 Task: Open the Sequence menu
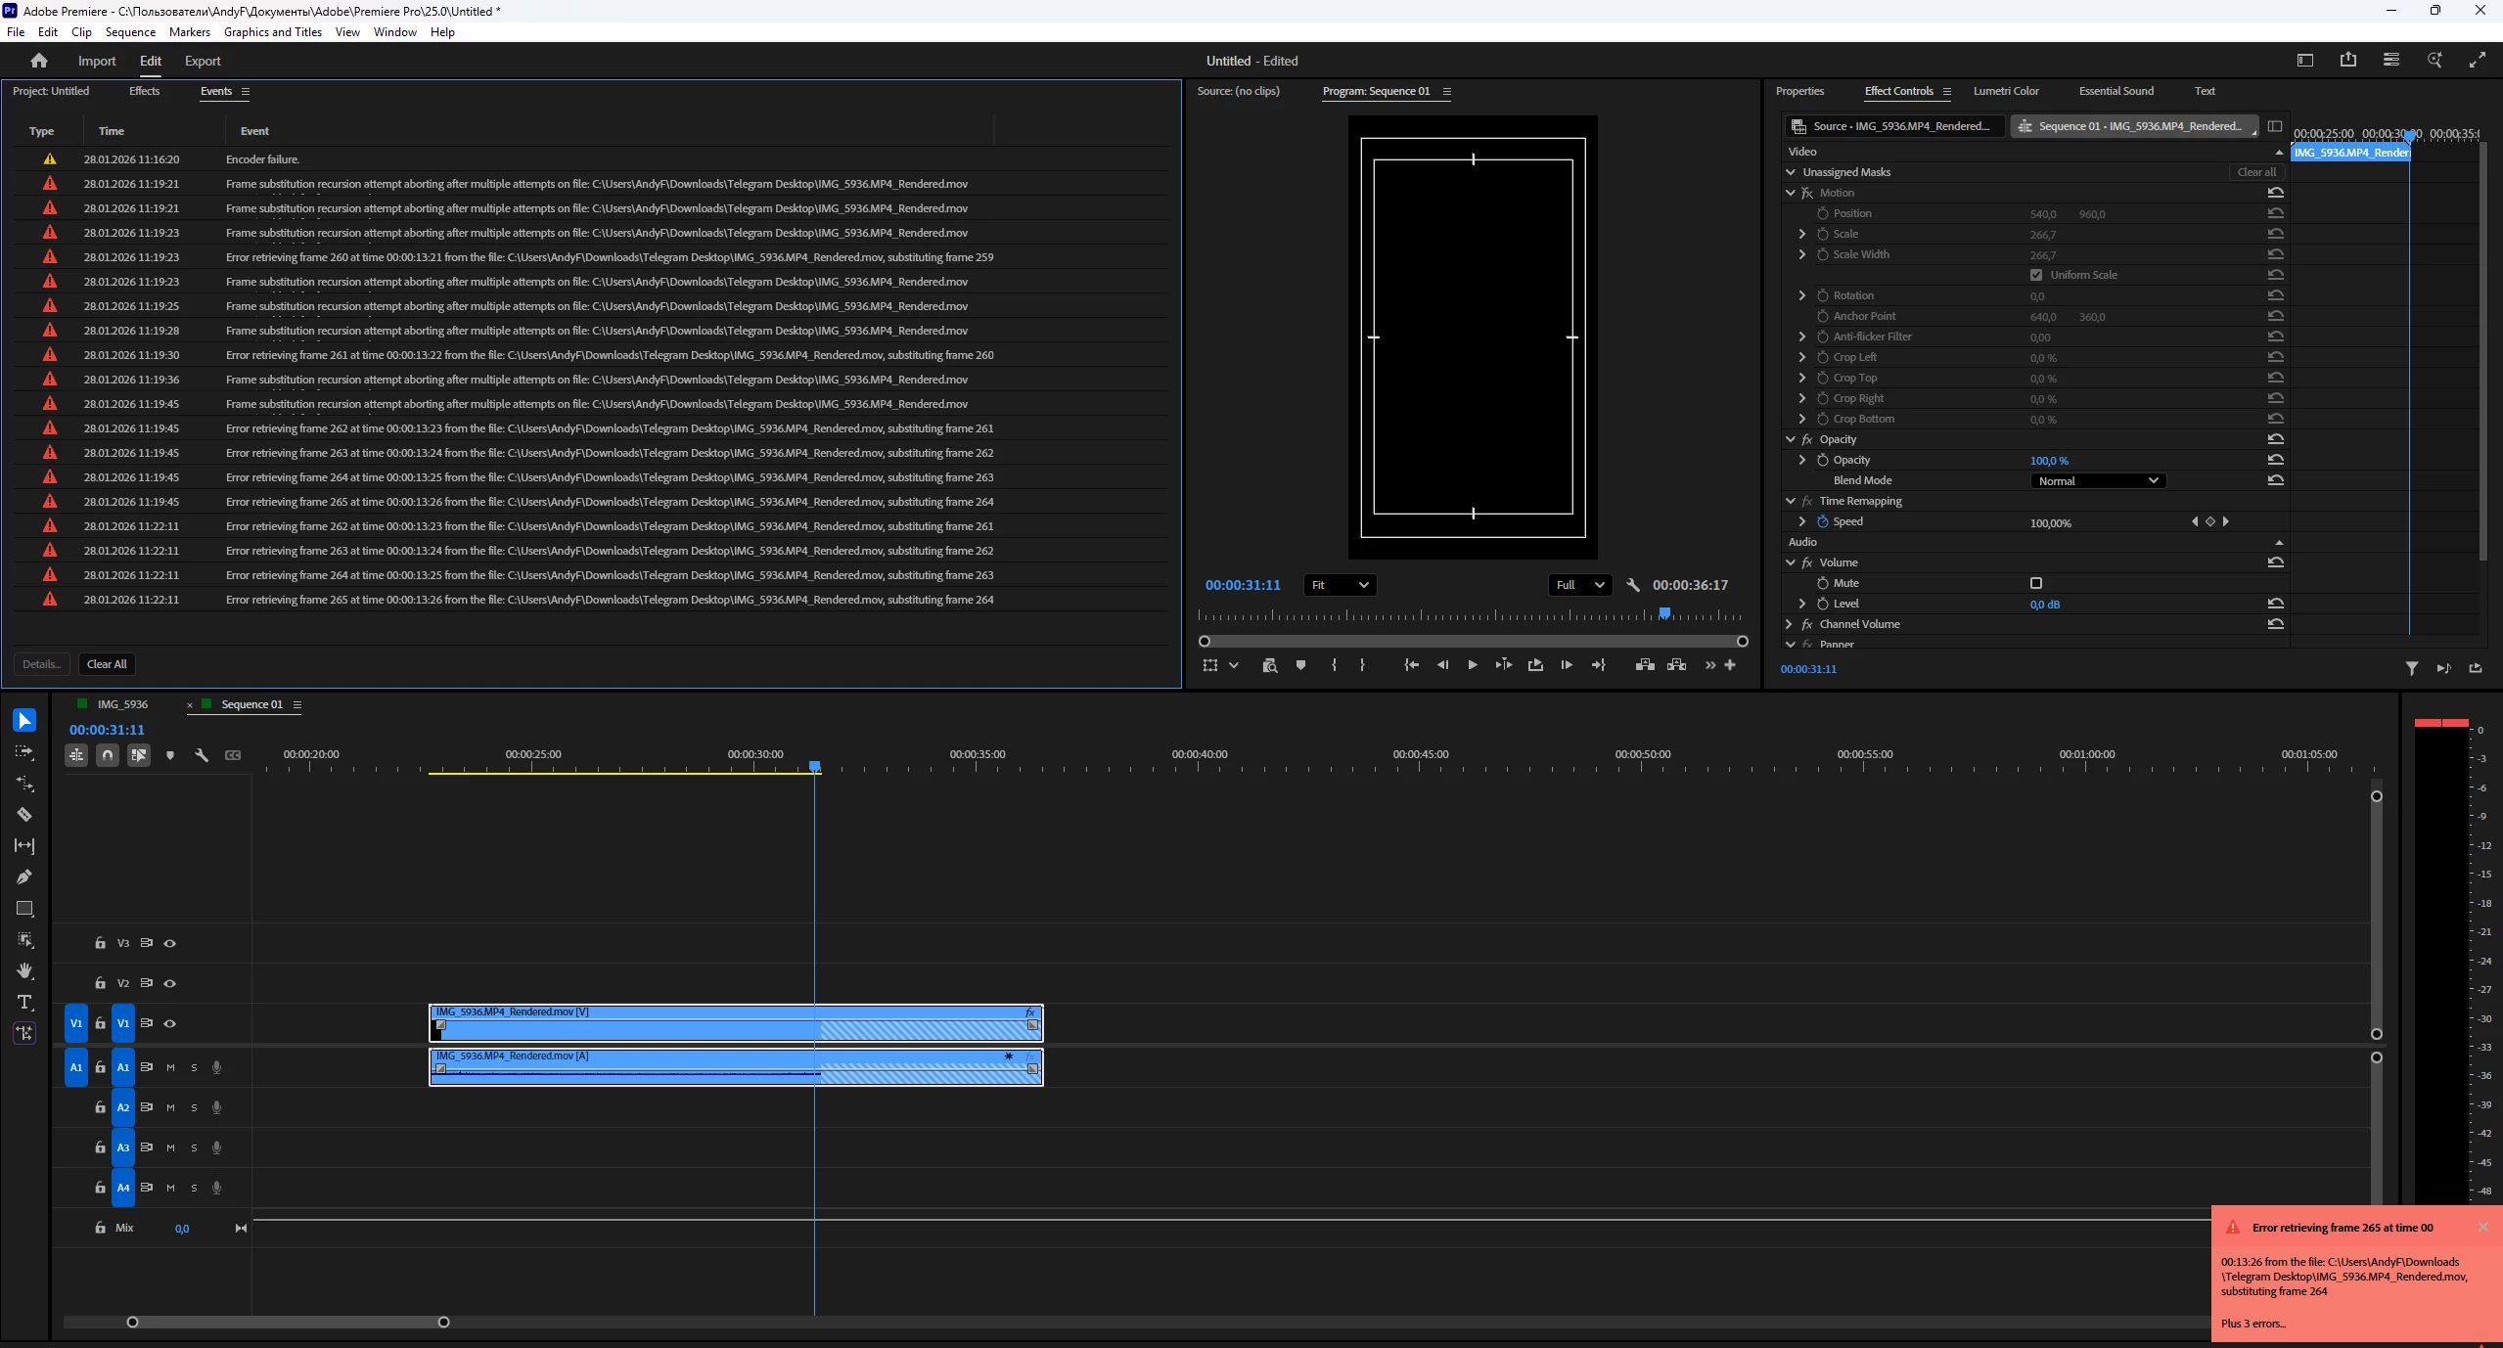point(130,32)
